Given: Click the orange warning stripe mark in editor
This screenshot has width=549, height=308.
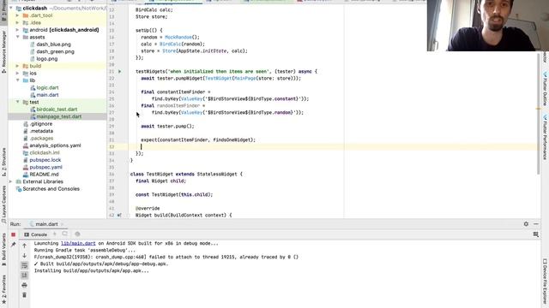Looking at the screenshot, I should (x=538, y=109).
